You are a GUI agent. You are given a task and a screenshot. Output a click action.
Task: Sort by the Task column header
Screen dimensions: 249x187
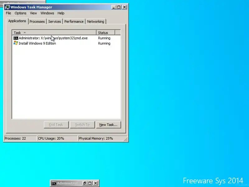tap(54, 33)
